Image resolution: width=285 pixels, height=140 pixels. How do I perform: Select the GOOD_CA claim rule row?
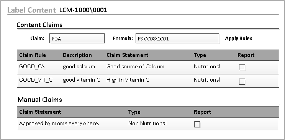pyautogui.click(x=148, y=67)
